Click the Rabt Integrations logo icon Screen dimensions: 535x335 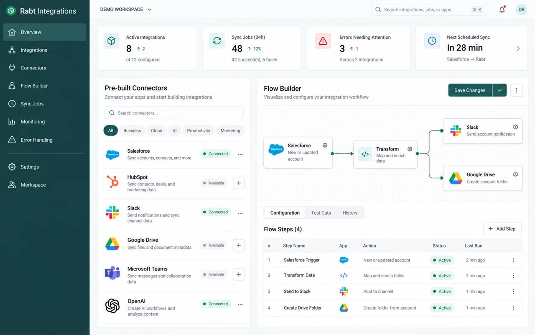point(11,11)
